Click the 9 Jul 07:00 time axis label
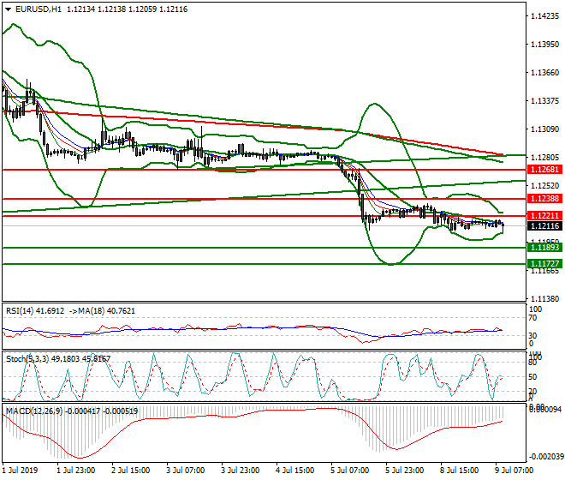Screen dimensions: 565x480 (x=514, y=470)
